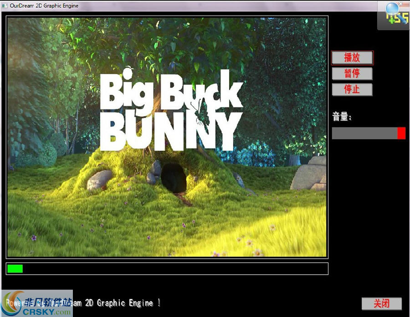
Task: Click the 播放 (Play) button
Action: click(352, 58)
